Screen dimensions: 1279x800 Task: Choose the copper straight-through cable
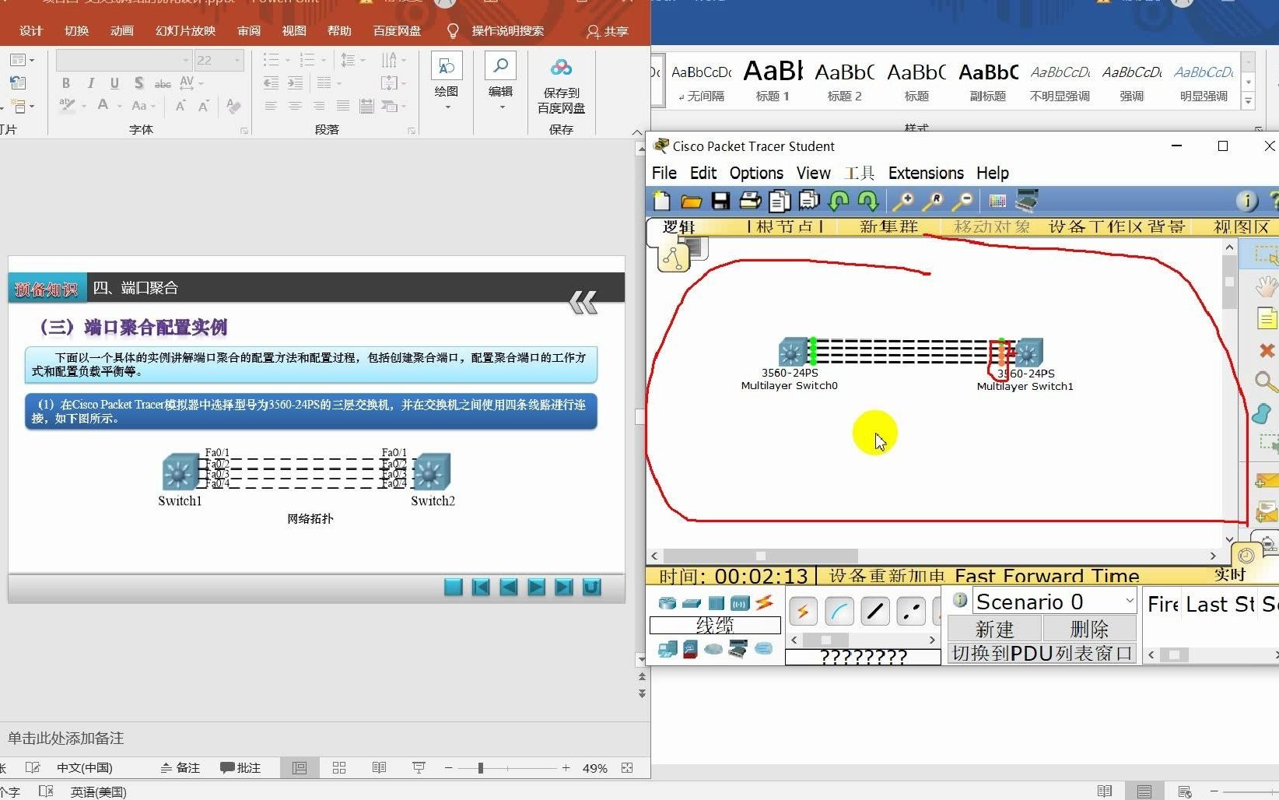874,612
